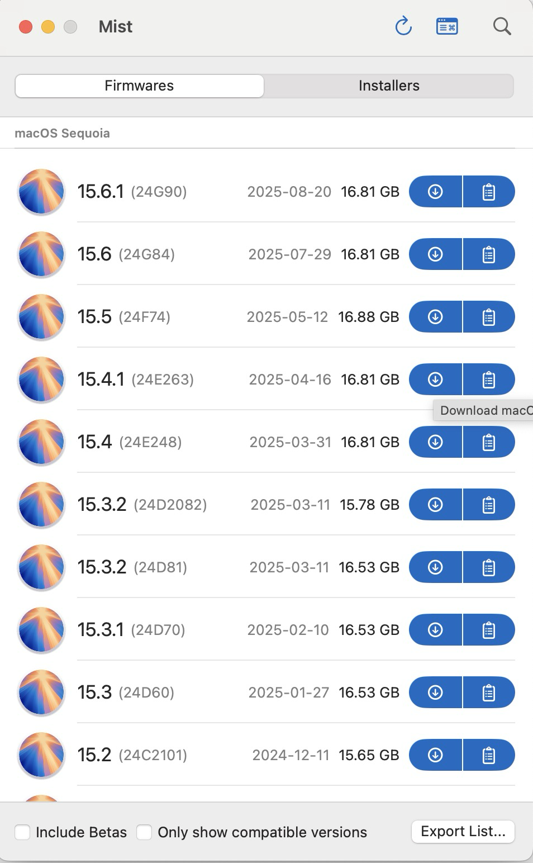Screen dimensions: 533x863
Task: Click clipboard icon for 15.4.1 (24E263)
Action: tap(489, 380)
